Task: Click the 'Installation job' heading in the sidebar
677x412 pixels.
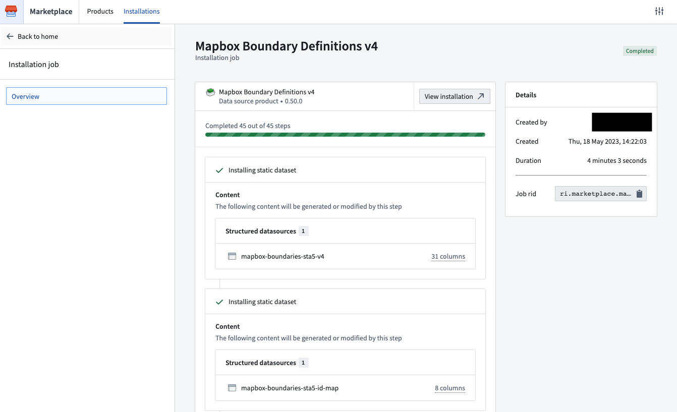Action: 34,65
